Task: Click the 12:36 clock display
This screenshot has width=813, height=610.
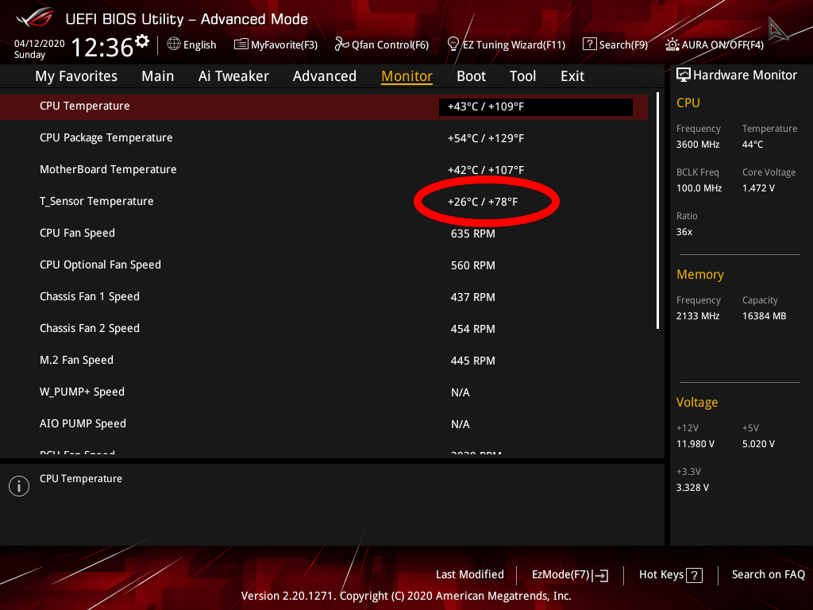Action: click(102, 48)
